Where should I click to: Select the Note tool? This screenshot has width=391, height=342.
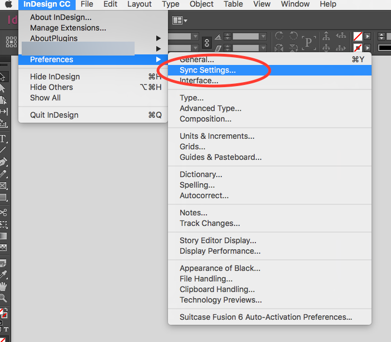coord(3,263)
